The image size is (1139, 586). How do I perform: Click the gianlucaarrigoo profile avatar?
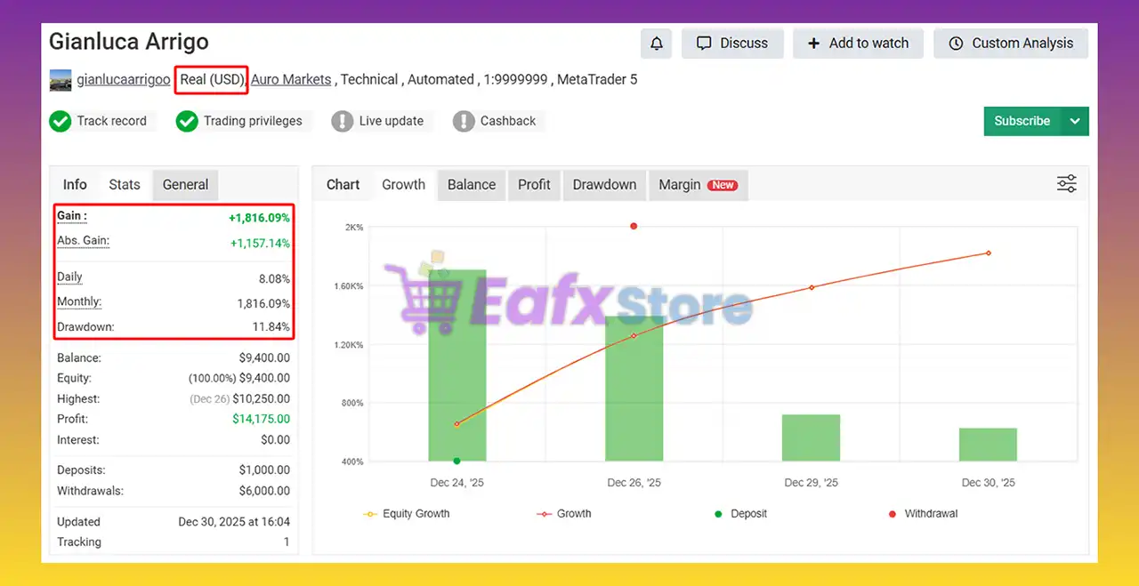pos(61,80)
